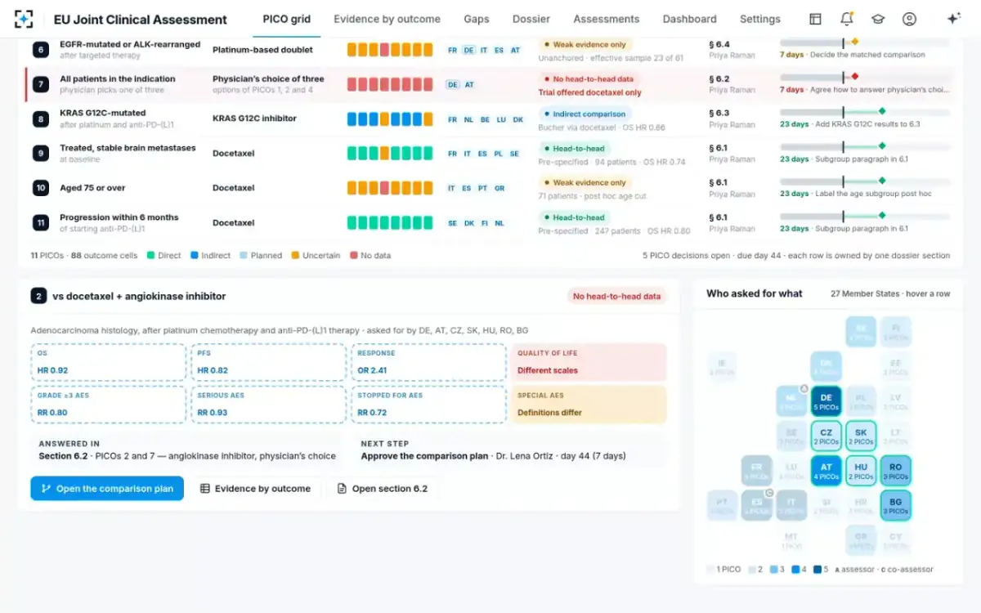
Task: Select the BG 3 PICOs tile
Action: click(896, 505)
